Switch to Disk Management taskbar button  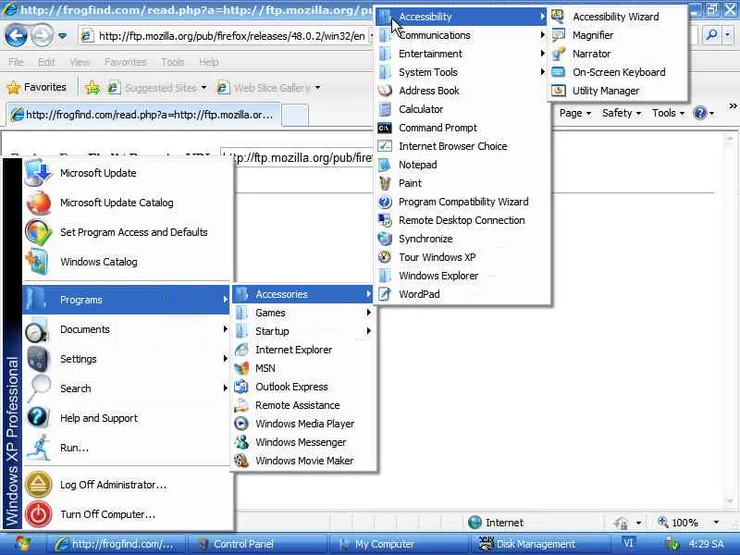[x=539, y=544]
